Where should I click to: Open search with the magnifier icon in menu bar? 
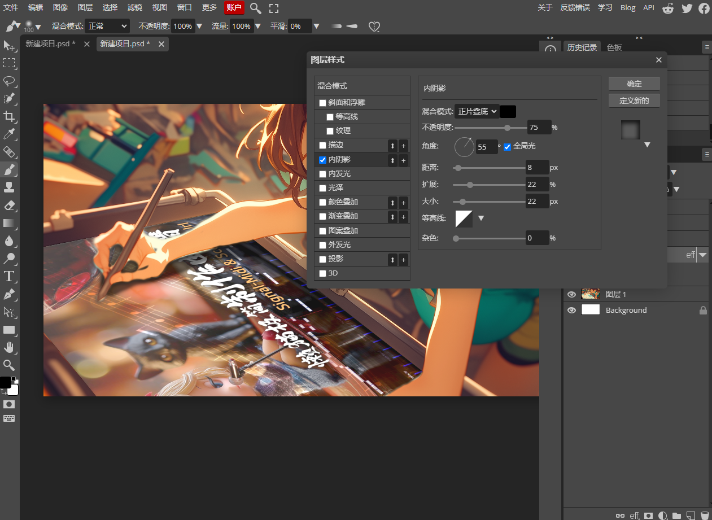[x=256, y=8]
